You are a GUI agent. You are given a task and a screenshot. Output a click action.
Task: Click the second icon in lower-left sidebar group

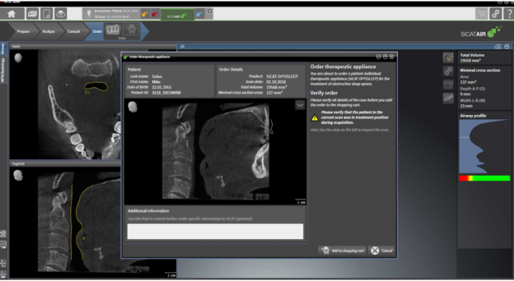[3, 245]
